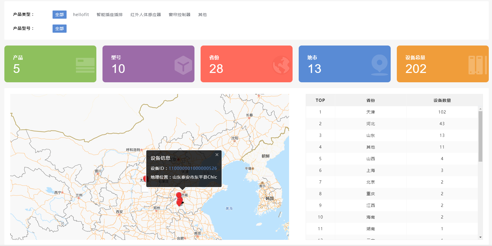Click the 西安 city label on map
The height and width of the screenshot is (246, 492).
119,212
